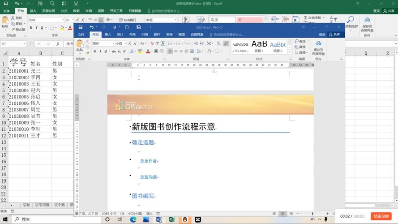Click Excel cell A1 containing 学号
This screenshot has width=398, height=224.
[x=18, y=63]
